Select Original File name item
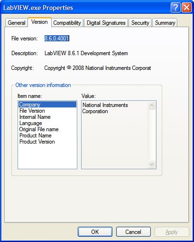 47,129
